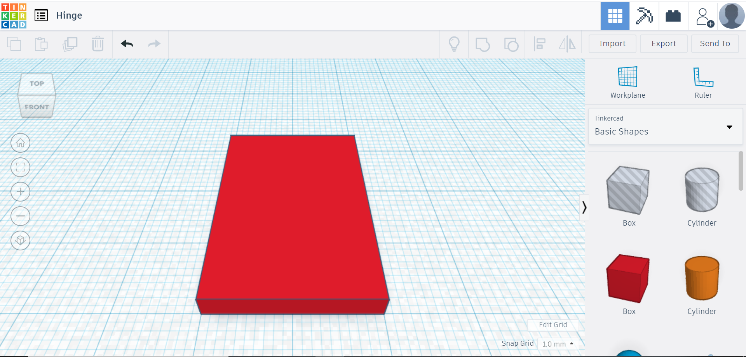The image size is (746, 357).
Task: Export the design to Minecraft with the pickaxe icon
Action: tap(644, 16)
